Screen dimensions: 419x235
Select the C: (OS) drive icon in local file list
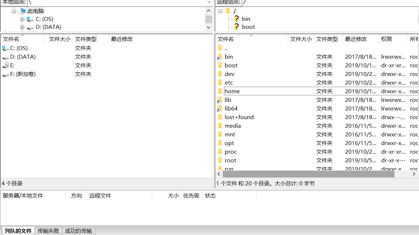point(5,48)
